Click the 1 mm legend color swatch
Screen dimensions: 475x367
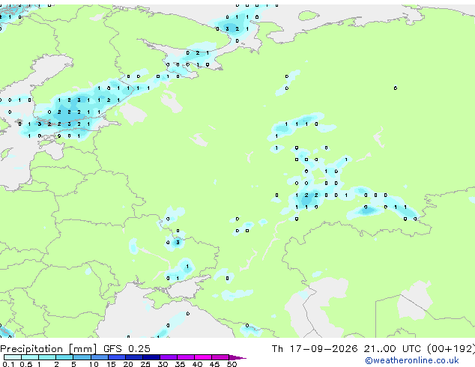[x=47, y=357]
